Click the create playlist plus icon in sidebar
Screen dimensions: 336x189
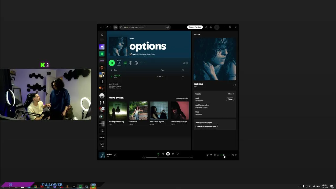102,40
